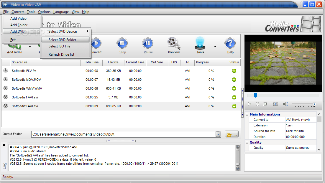Image resolution: width=325 pixels, height=183 pixels.
Task: Choose Exit from the File menu
Action: 22,40
